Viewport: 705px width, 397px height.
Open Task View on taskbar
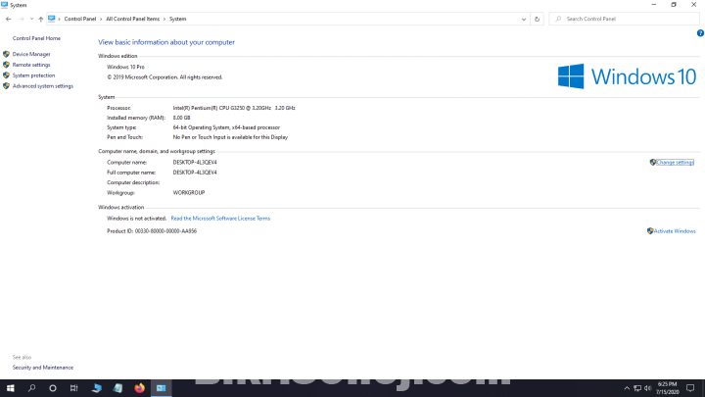pyautogui.click(x=74, y=388)
